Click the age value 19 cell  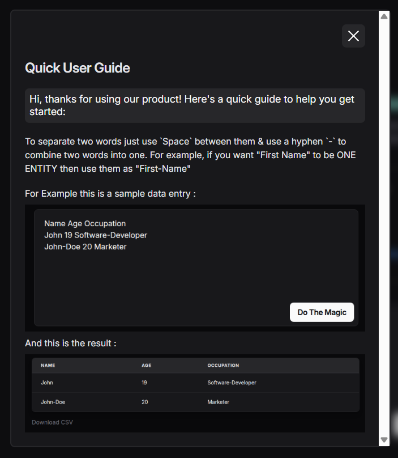[144, 383]
